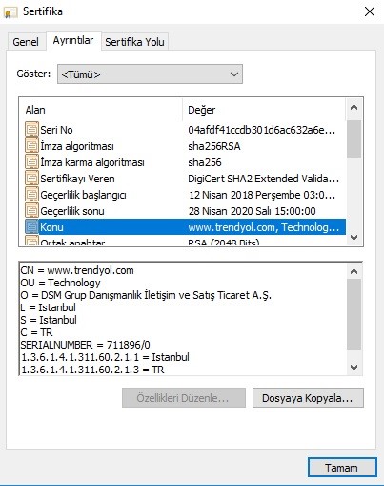Screen dimensions: 384x486
Task: Click the İmza karma algoritması field icon
Action: pos(31,162)
